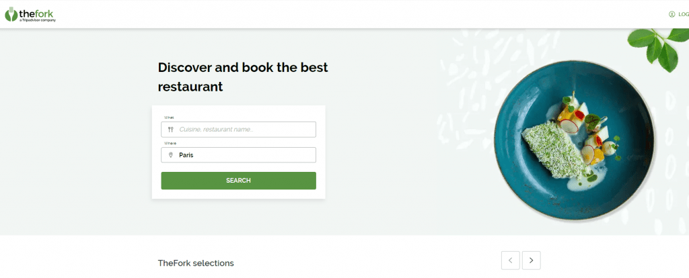689x278 pixels.
Task: Click the 'What' field label
Action: [169, 118]
